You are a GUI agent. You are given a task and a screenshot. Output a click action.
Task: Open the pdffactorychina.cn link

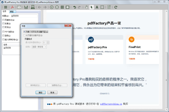coord(111,104)
